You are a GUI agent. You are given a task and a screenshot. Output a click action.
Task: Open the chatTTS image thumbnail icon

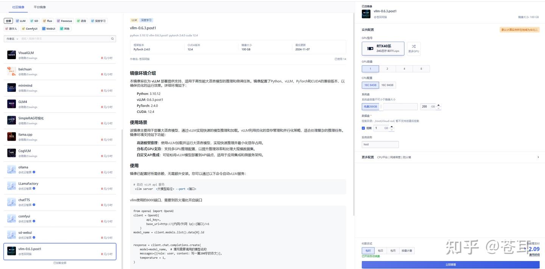pyautogui.click(x=11, y=202)
